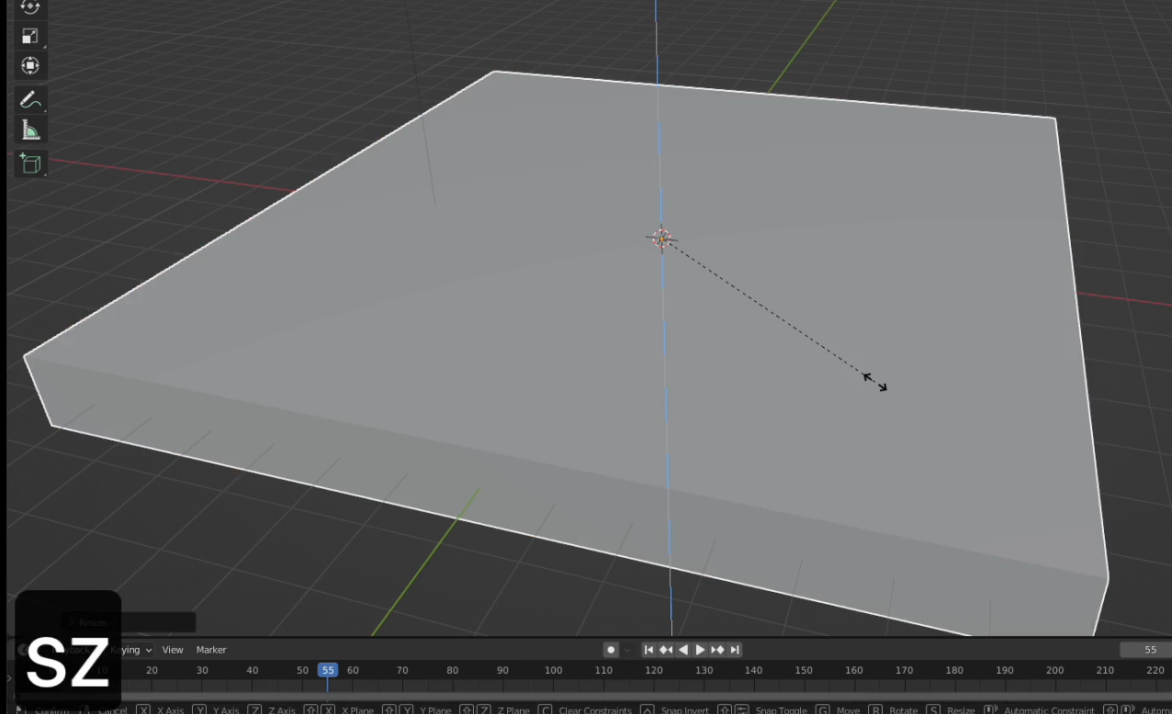
Task: Click the current frame field showing 55
Action: 1146,650
